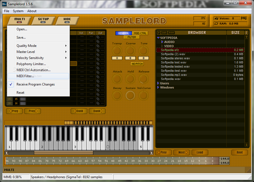Toggle Receive Program Changes checkmark
254x182 pixels.
coord(11,84)
